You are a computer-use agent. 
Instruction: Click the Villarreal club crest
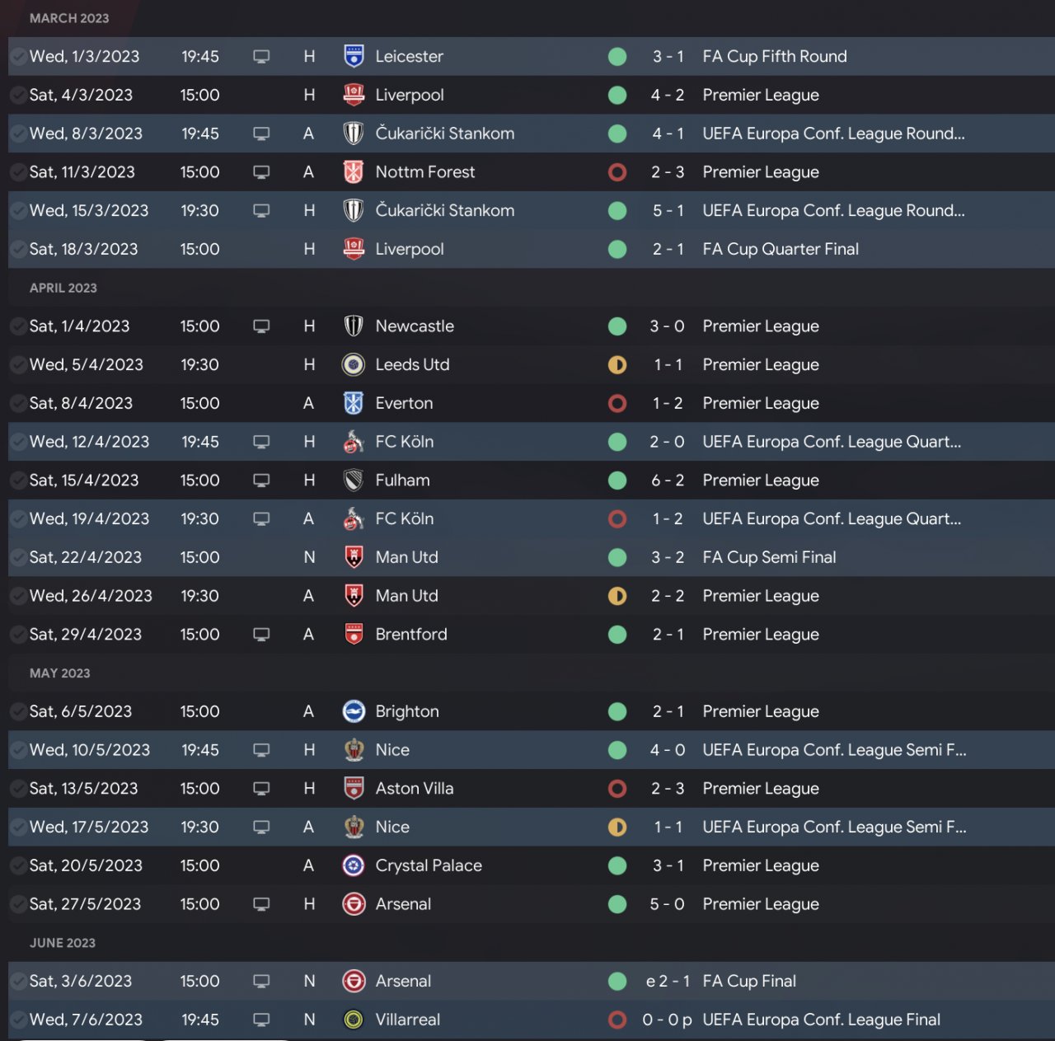[x=354, y=1020]
